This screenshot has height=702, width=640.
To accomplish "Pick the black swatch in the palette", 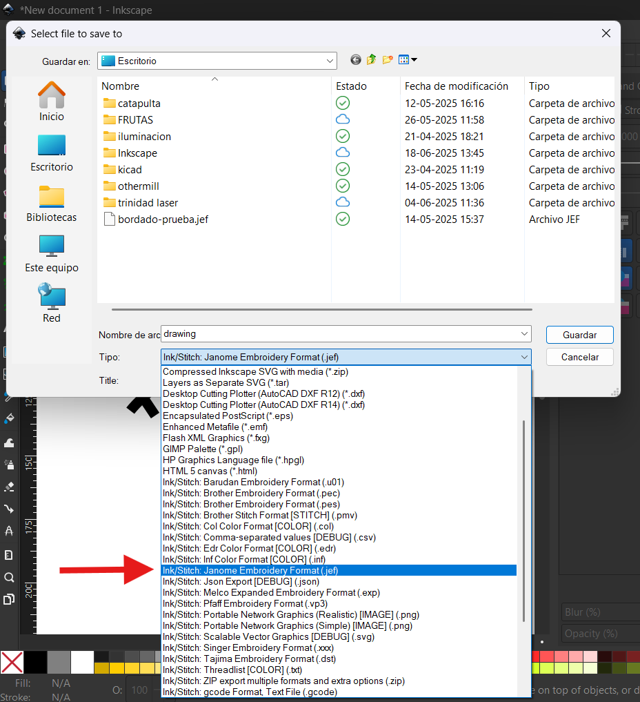I will 35,662.
